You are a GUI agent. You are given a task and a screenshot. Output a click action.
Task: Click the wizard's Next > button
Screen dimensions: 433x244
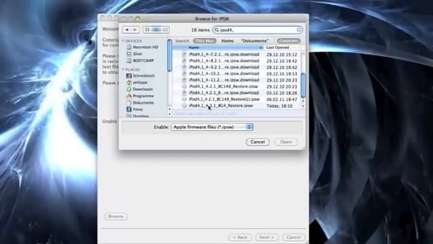(x=267, y=237)
